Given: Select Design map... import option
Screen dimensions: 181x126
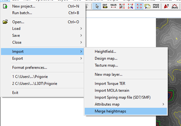Looking at the screenshot, I should (126, 58).
